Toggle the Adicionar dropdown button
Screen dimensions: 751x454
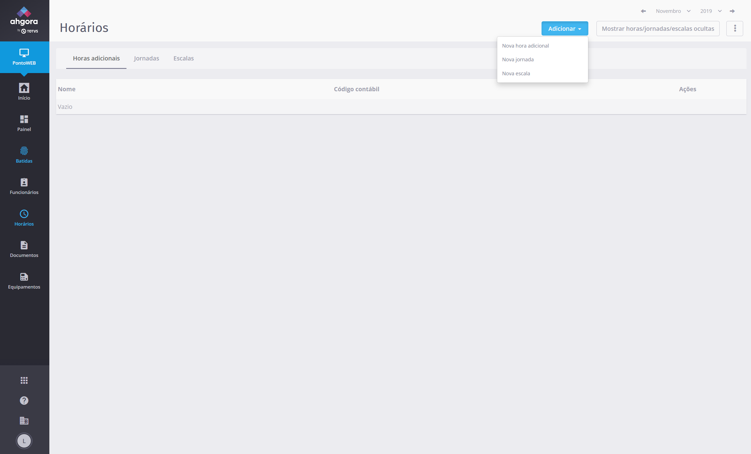(x=565, y=29)
